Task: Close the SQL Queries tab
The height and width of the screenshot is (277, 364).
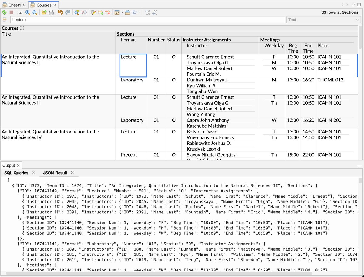Action: [33, 173]
